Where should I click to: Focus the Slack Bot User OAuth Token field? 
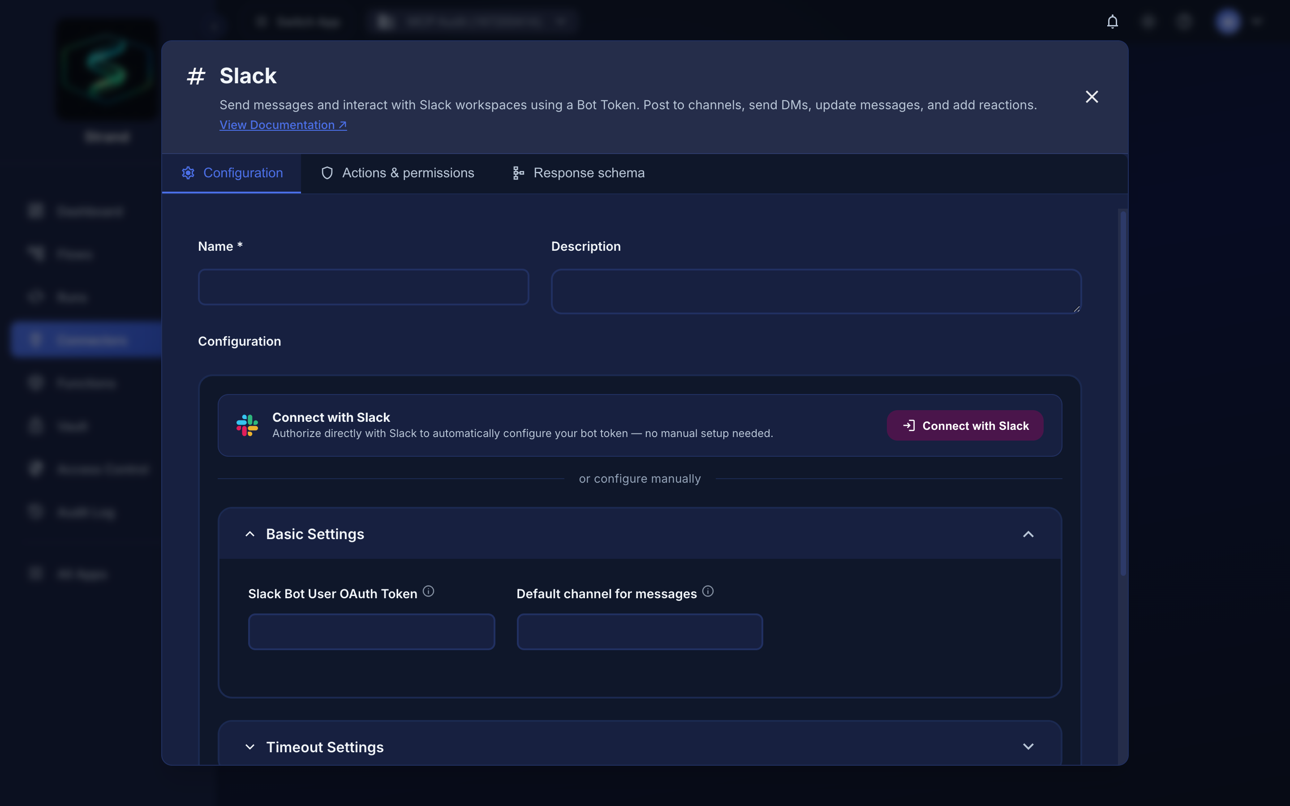pyautogui.click(x=371, y=632)
